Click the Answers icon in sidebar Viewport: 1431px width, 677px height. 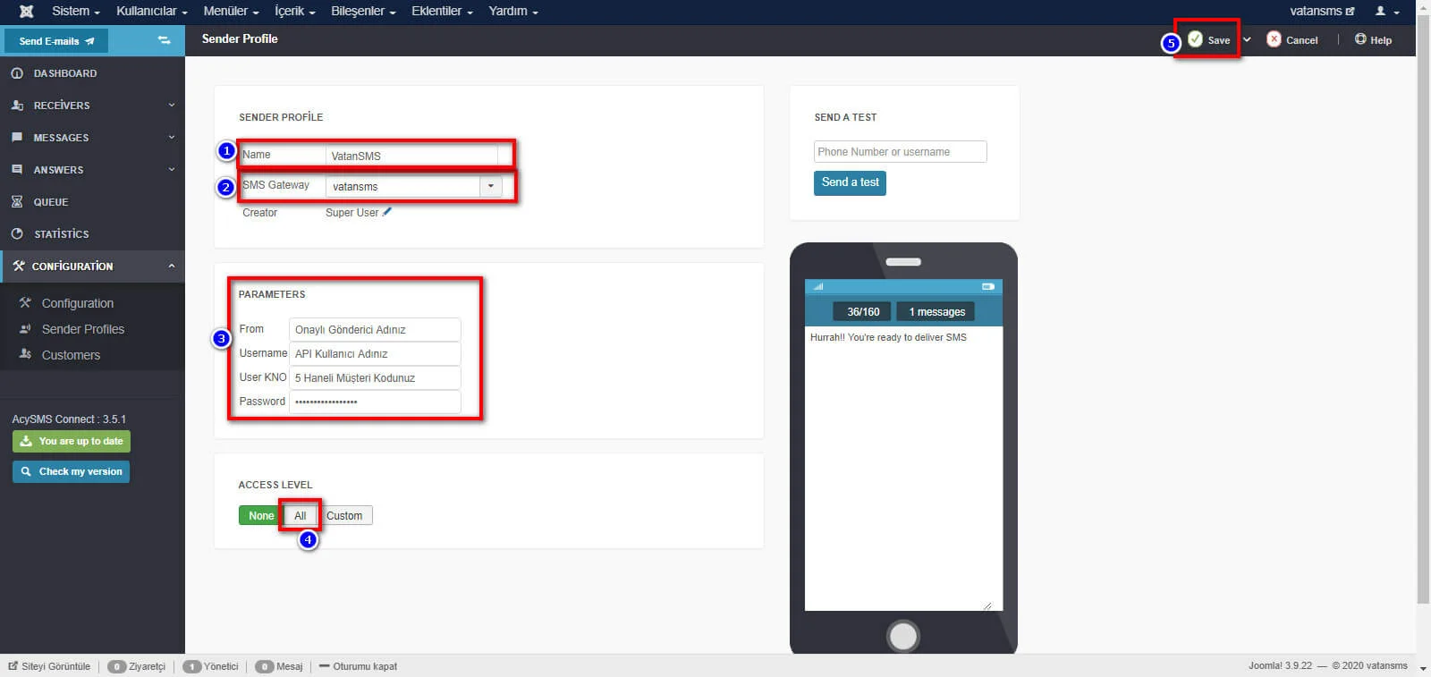(17, 170)
